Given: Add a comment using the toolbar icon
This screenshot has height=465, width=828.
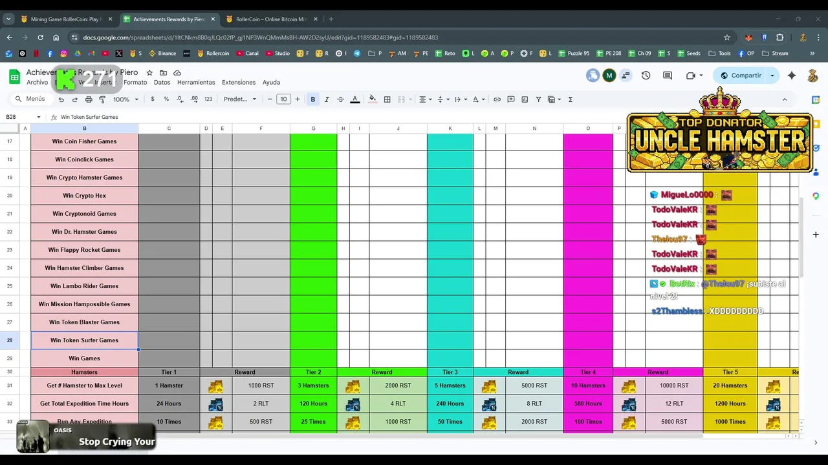Looking at the screenshot, I should 511,99.
